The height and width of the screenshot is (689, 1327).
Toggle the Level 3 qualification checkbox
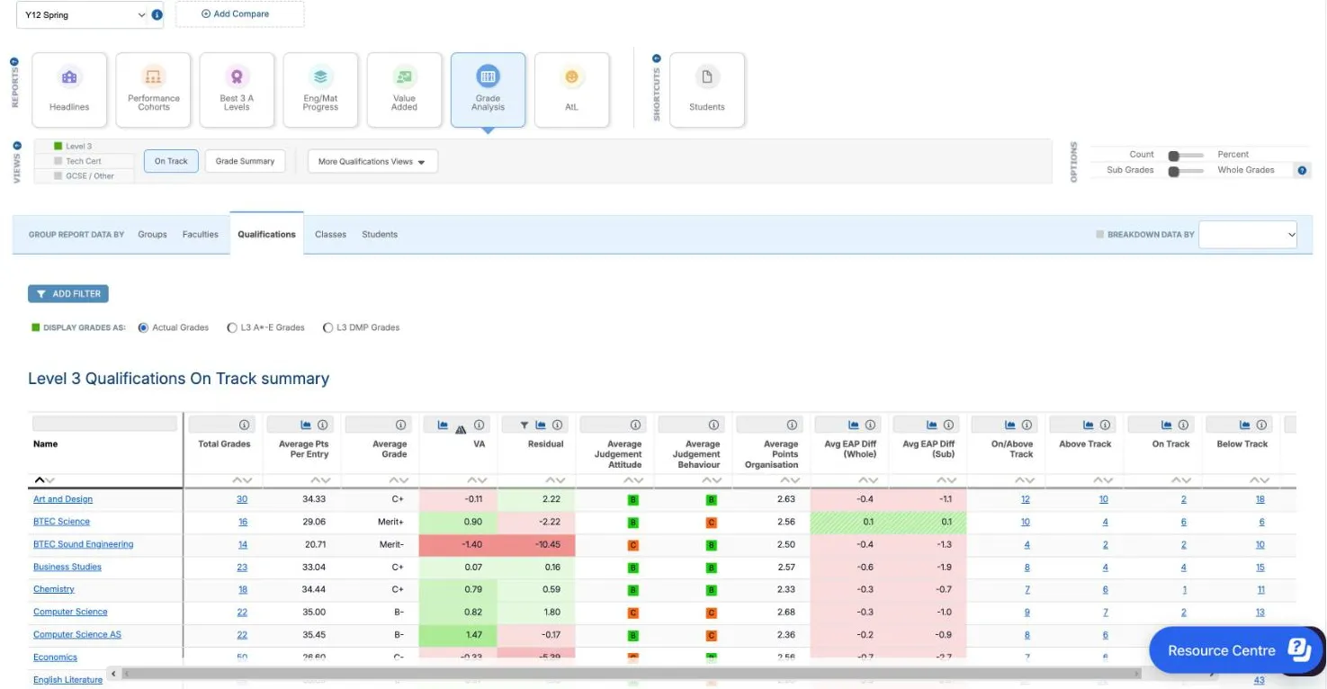[58, 146]
